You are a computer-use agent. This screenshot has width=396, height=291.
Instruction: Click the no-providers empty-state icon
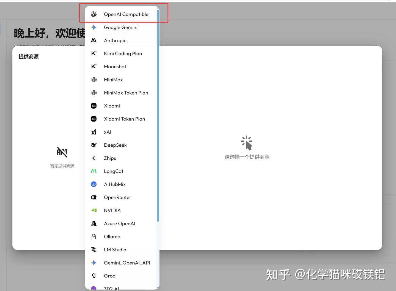click(x=62, y=152)
